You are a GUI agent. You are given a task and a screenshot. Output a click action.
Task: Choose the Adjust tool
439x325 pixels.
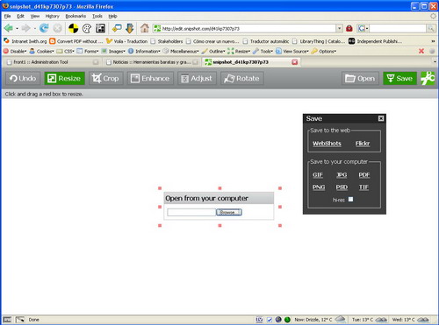click(197, 78)
